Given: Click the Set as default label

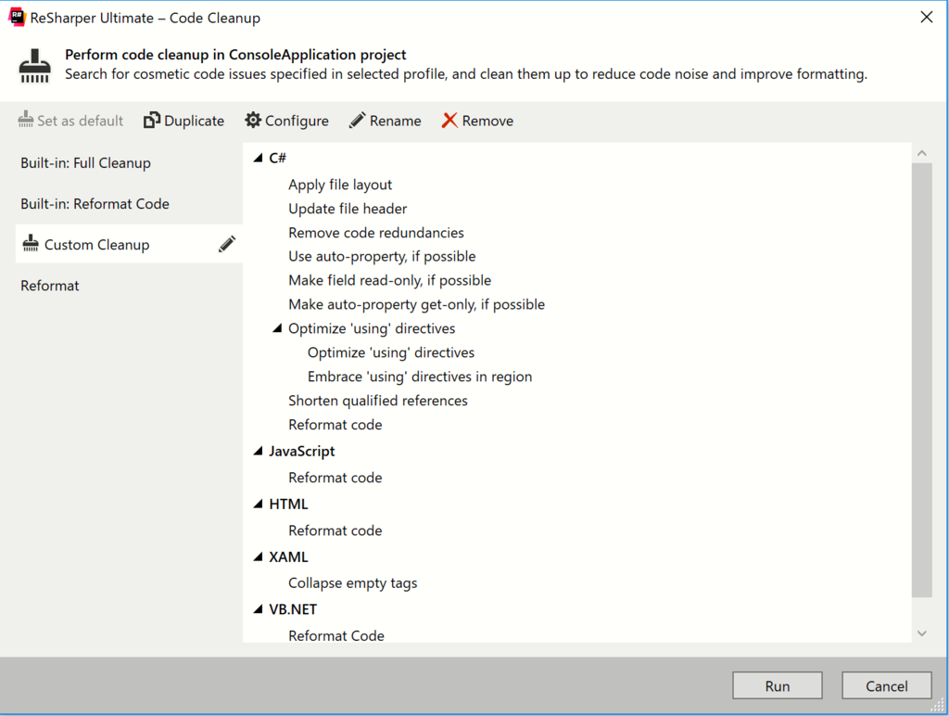Looking at the screenshot, I should (81, 121).
